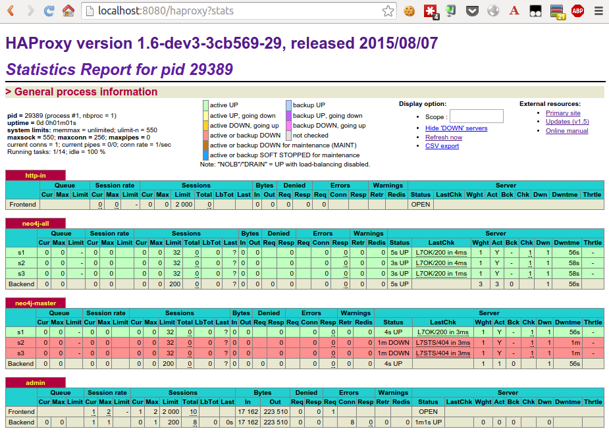Image resolution: width=609 pixels, height=433 pixels.
Task: Click L7STS/404 in 3ms for neo4j-master s3
Action: (x=443, y=353)
